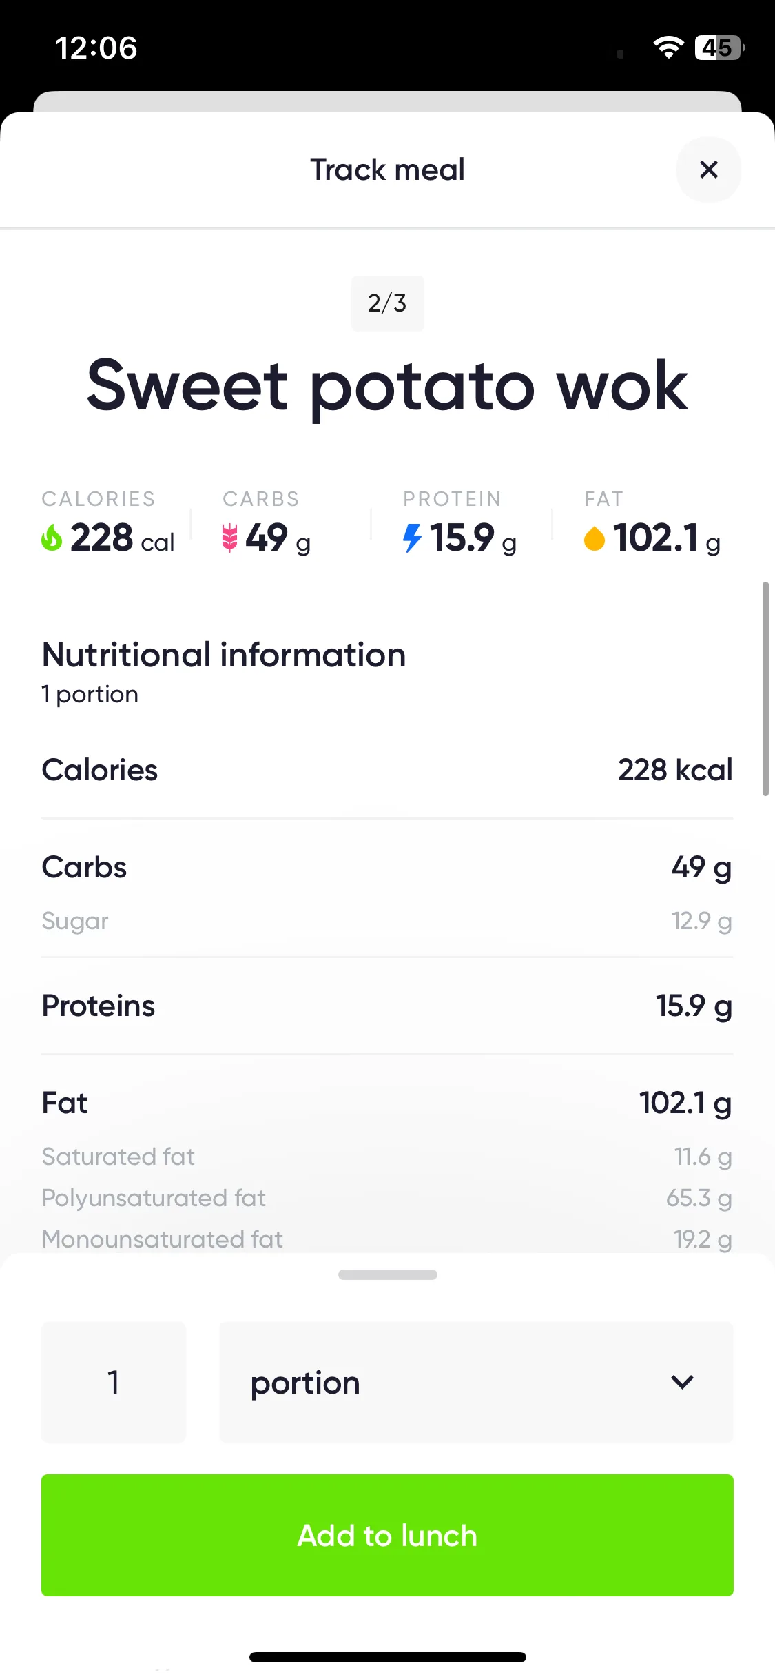Viewport: 775px width, 1679px height.
Task: Tap the Sweet potato wok title
Action: (x=387, y=386)
